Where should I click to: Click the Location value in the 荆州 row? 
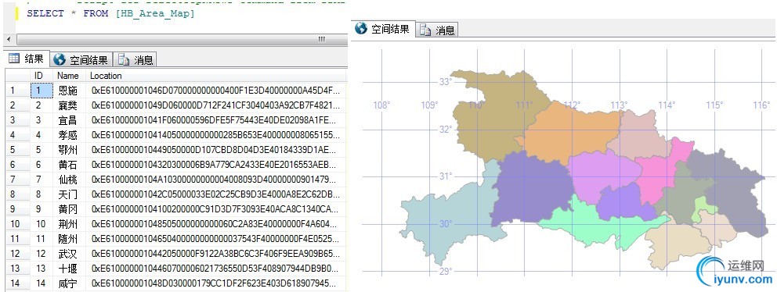[x=216, y=224]
